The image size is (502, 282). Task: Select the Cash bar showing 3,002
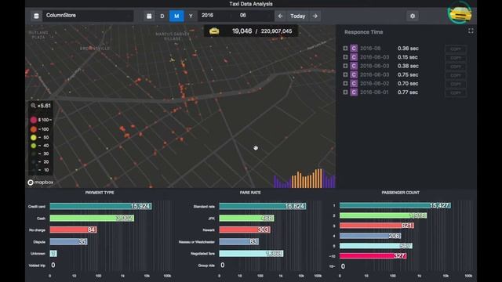point(92,218)
